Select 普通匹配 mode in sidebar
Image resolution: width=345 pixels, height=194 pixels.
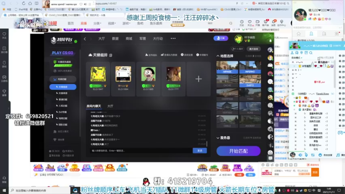(x=63, y=100)
